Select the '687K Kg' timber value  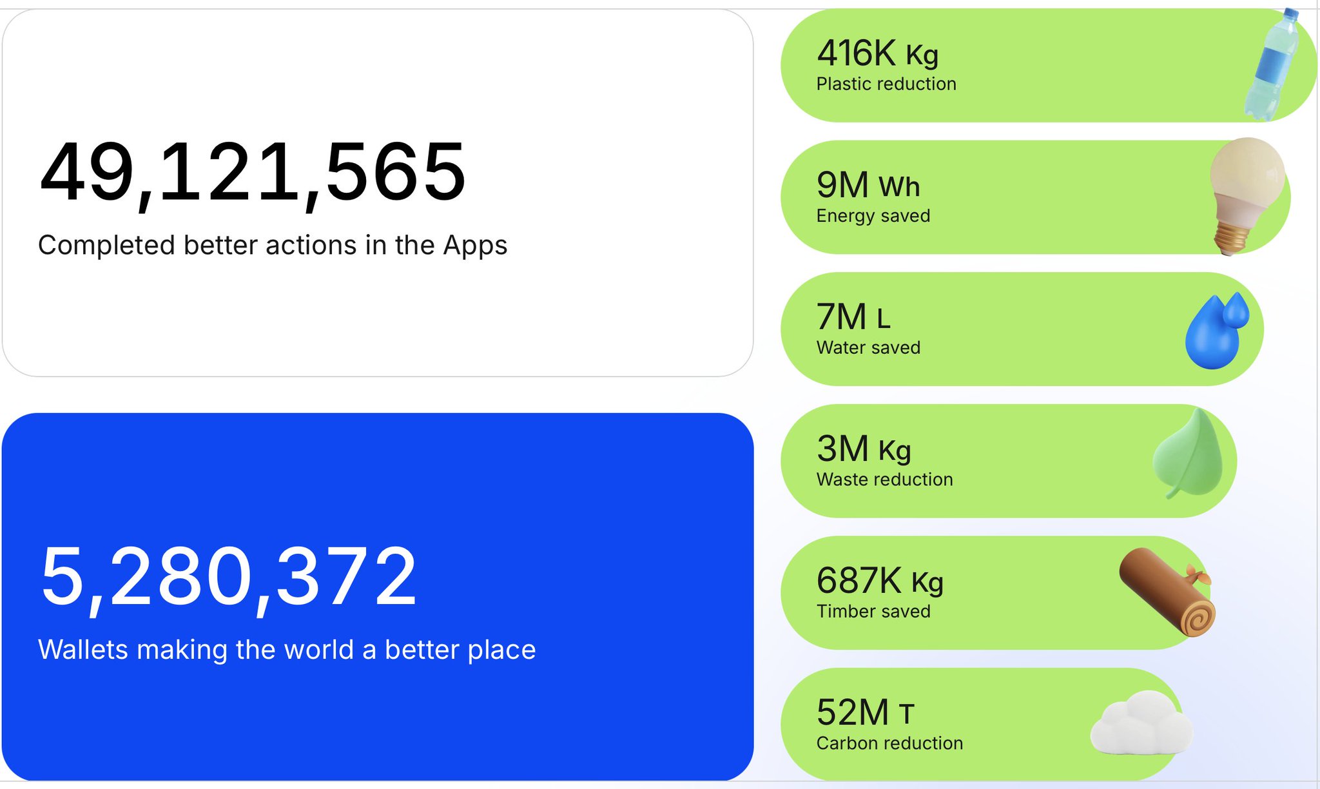click(x=880, y=581)
